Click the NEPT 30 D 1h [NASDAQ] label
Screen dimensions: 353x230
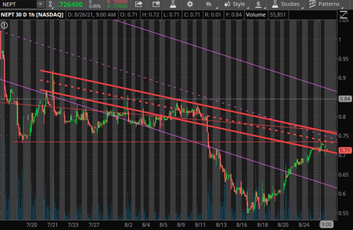coord(32,15)
